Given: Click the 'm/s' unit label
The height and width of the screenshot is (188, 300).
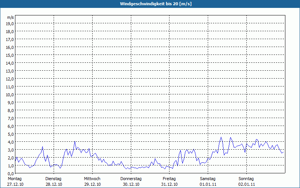Looking at the screenshot, I should tap(10, 17).
